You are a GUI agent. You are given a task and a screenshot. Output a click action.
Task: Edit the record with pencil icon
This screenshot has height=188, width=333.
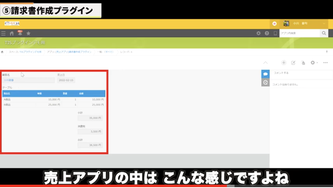click(293, 63)
